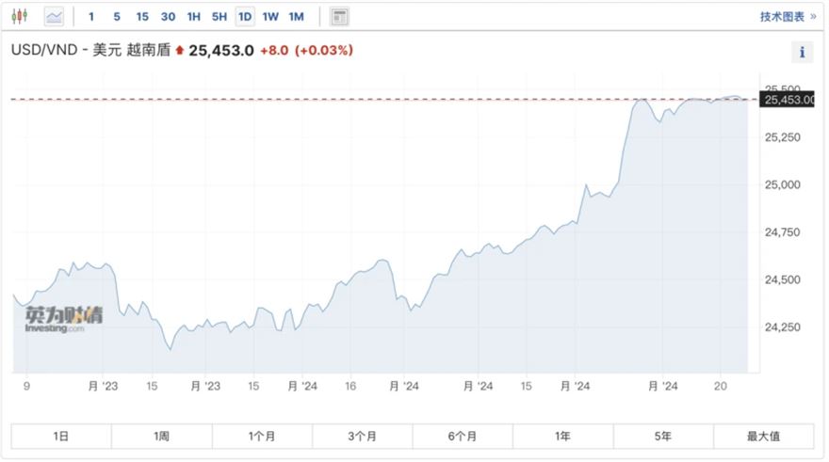Select the 3个月 range tab

click(362, 436)
